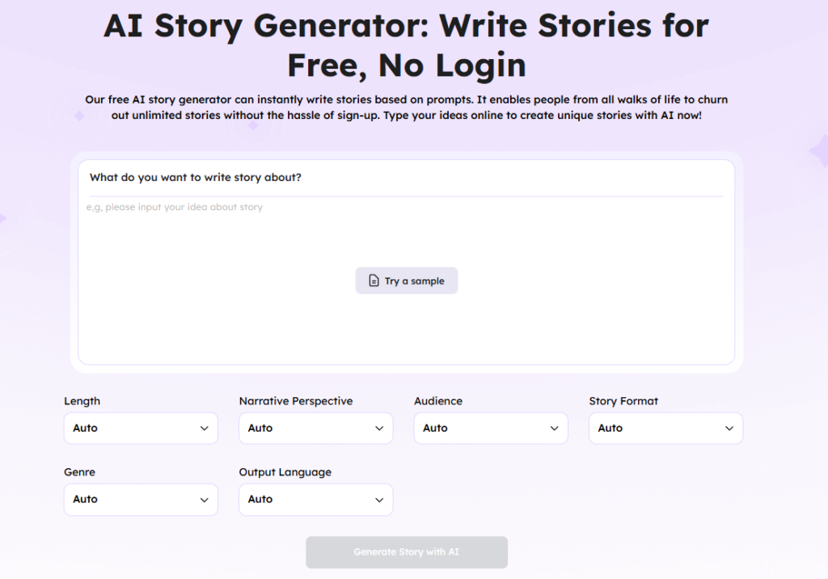Image resolution: width=828 pixels, height=579 pixels.
Task: Click the chevron arrow in the Genre selector
Action: [x=204, y=500]
